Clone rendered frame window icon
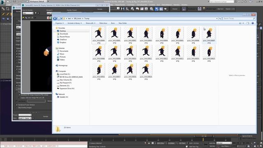Screen dimensions: 263x148 (29, 18)
